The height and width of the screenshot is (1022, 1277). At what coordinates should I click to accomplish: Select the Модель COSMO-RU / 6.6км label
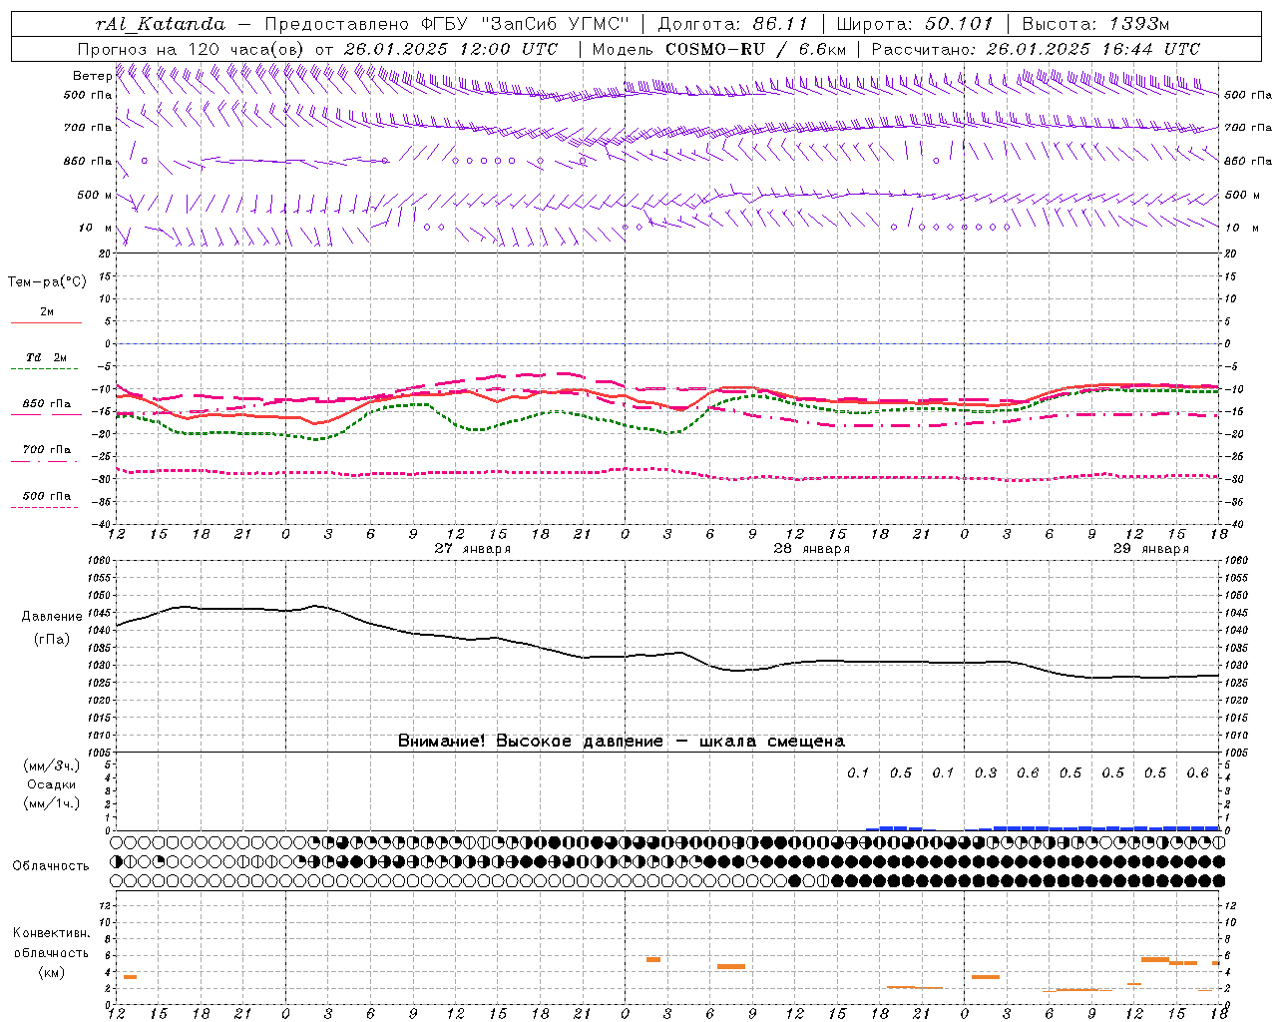(719, 49)
